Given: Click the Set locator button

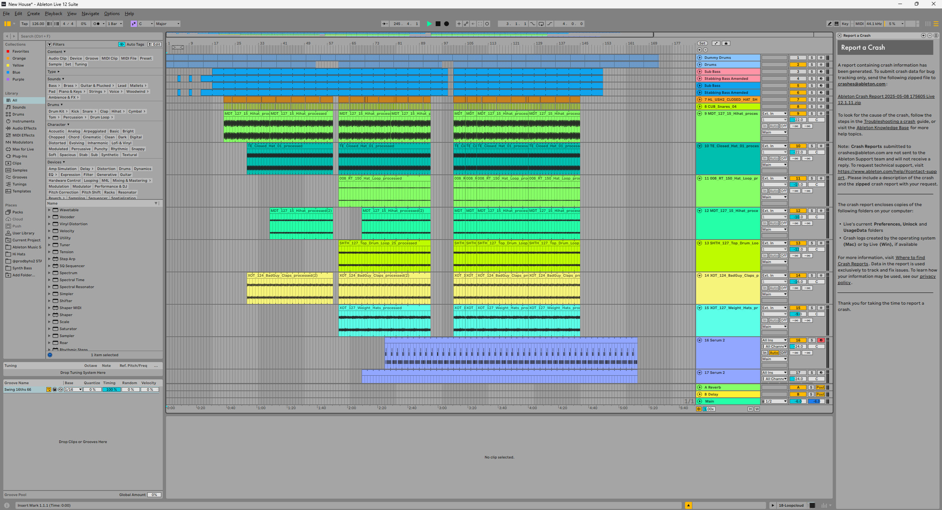Looking at the screenshot, I should (x=702, y=43).
